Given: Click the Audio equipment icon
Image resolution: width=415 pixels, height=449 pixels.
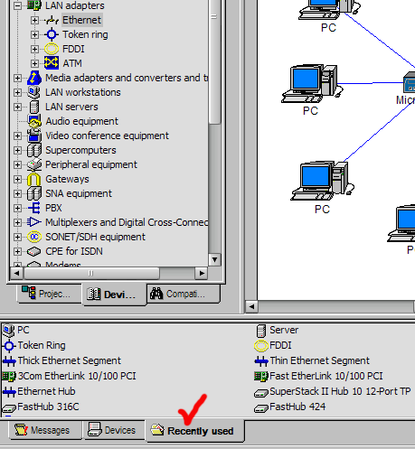Looking at the screenshot, I should [x=34, y=121].
